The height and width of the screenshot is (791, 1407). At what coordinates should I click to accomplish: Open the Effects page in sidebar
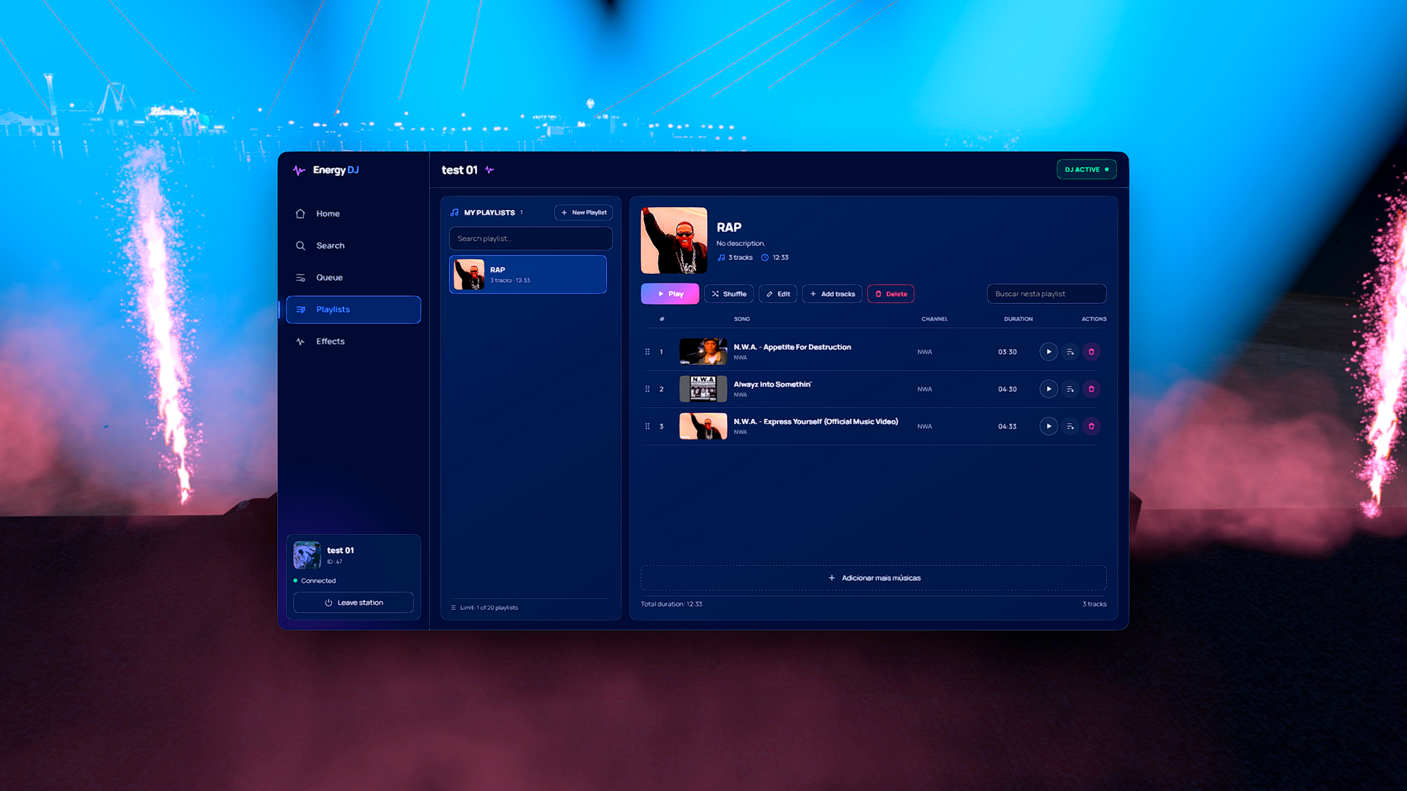click(x=353, y=341)
